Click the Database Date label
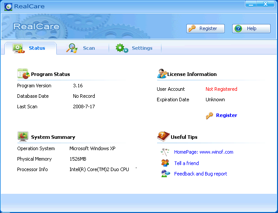Viewport: 278px width, 213px height. pos(33,96)
